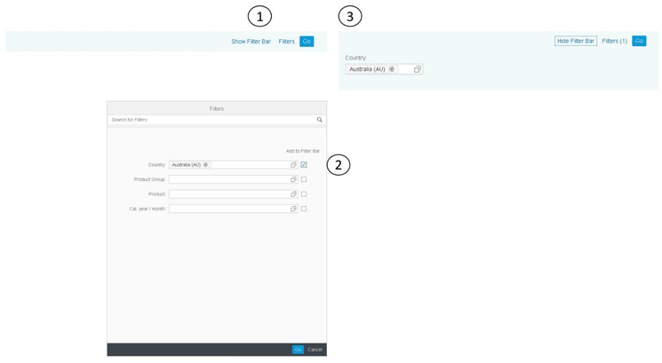Click the Product Group input field
This screenshot has width=662, height=363.
click(x=234, y=179)
